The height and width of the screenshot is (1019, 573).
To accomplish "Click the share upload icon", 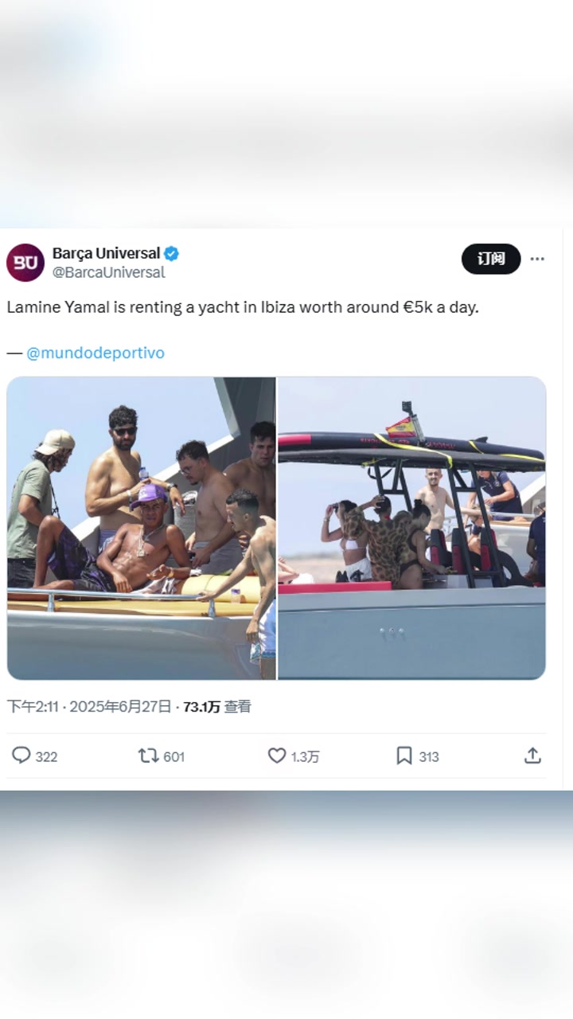I will (533, 755).
